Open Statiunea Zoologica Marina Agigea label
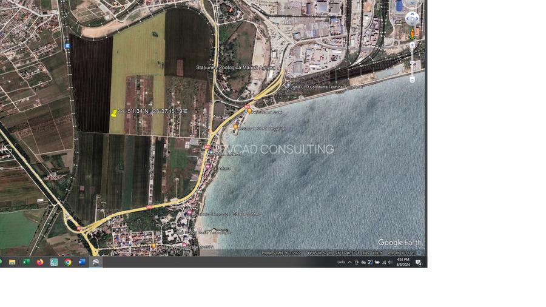This screenshot has height=307, width=546. point(235,67)
